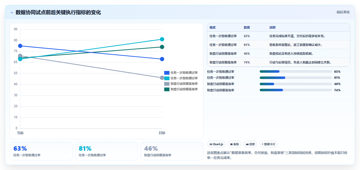Click the footer note starting 这张图重点展示
The height and width of the screenshot is (170, 360).
pos(277,155)
